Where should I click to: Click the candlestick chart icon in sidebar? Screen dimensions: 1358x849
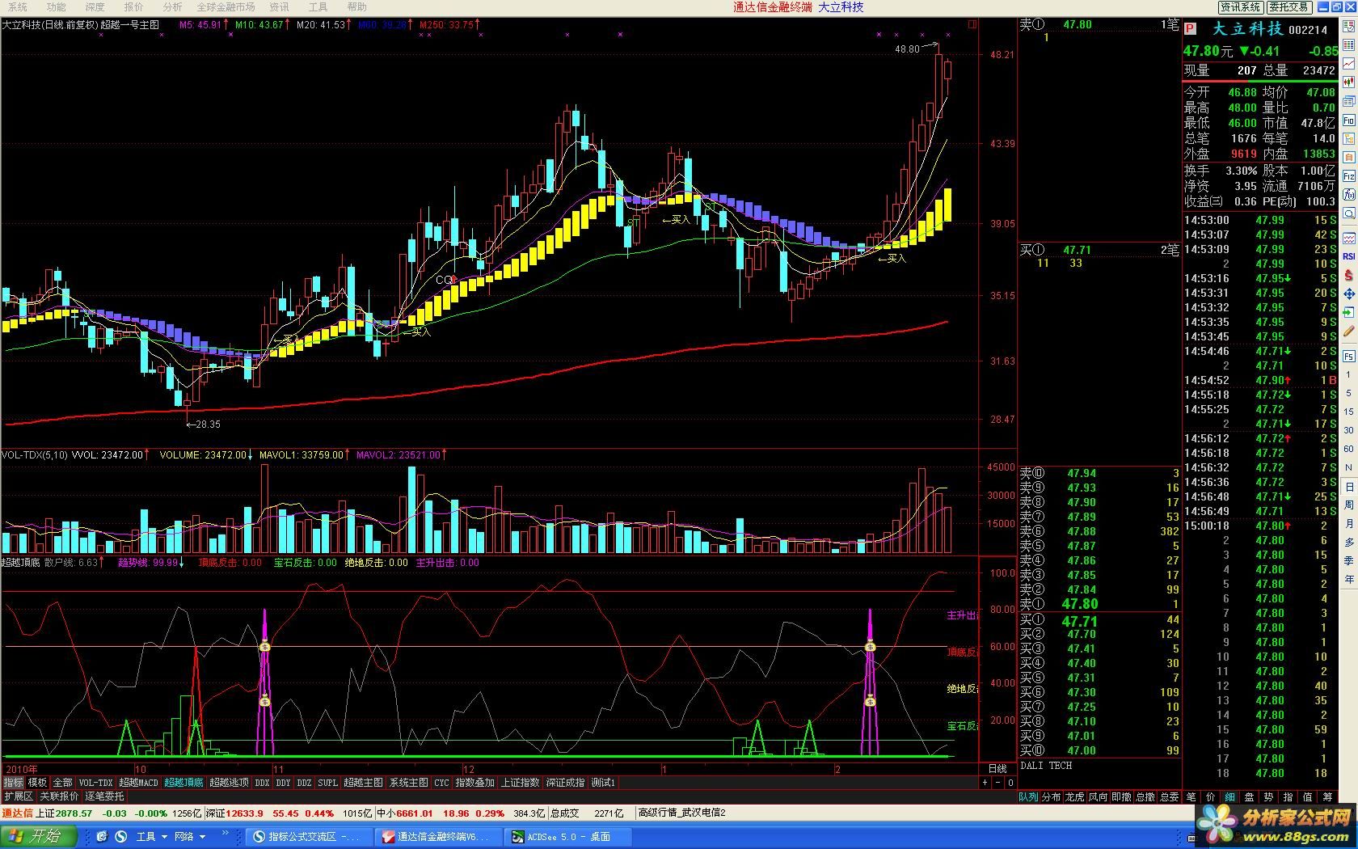coord(1349,82)
